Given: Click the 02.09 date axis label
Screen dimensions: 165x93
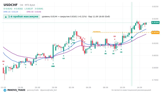Looking at the screenshot, I should pos(71,87).
